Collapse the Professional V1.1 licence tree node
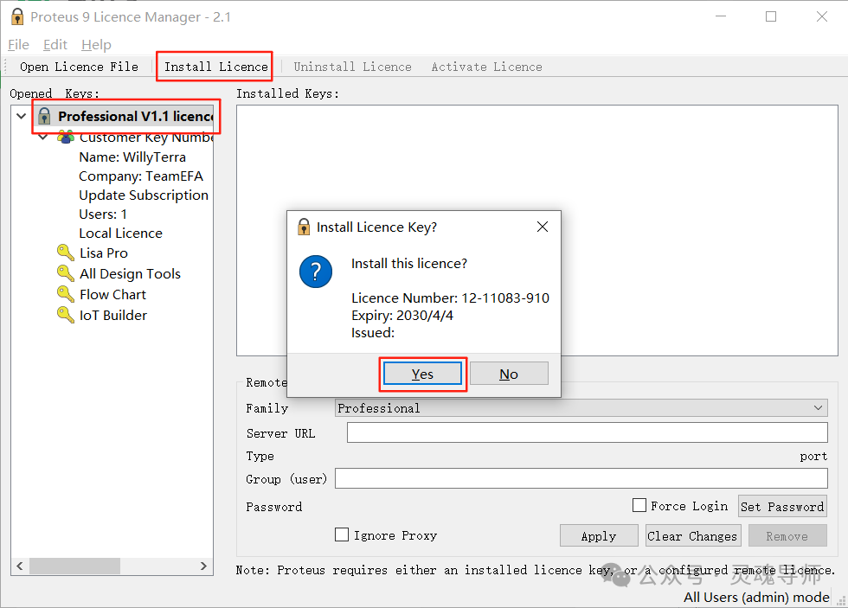Screen dimensions: 848x608 (x=20, y=115)
